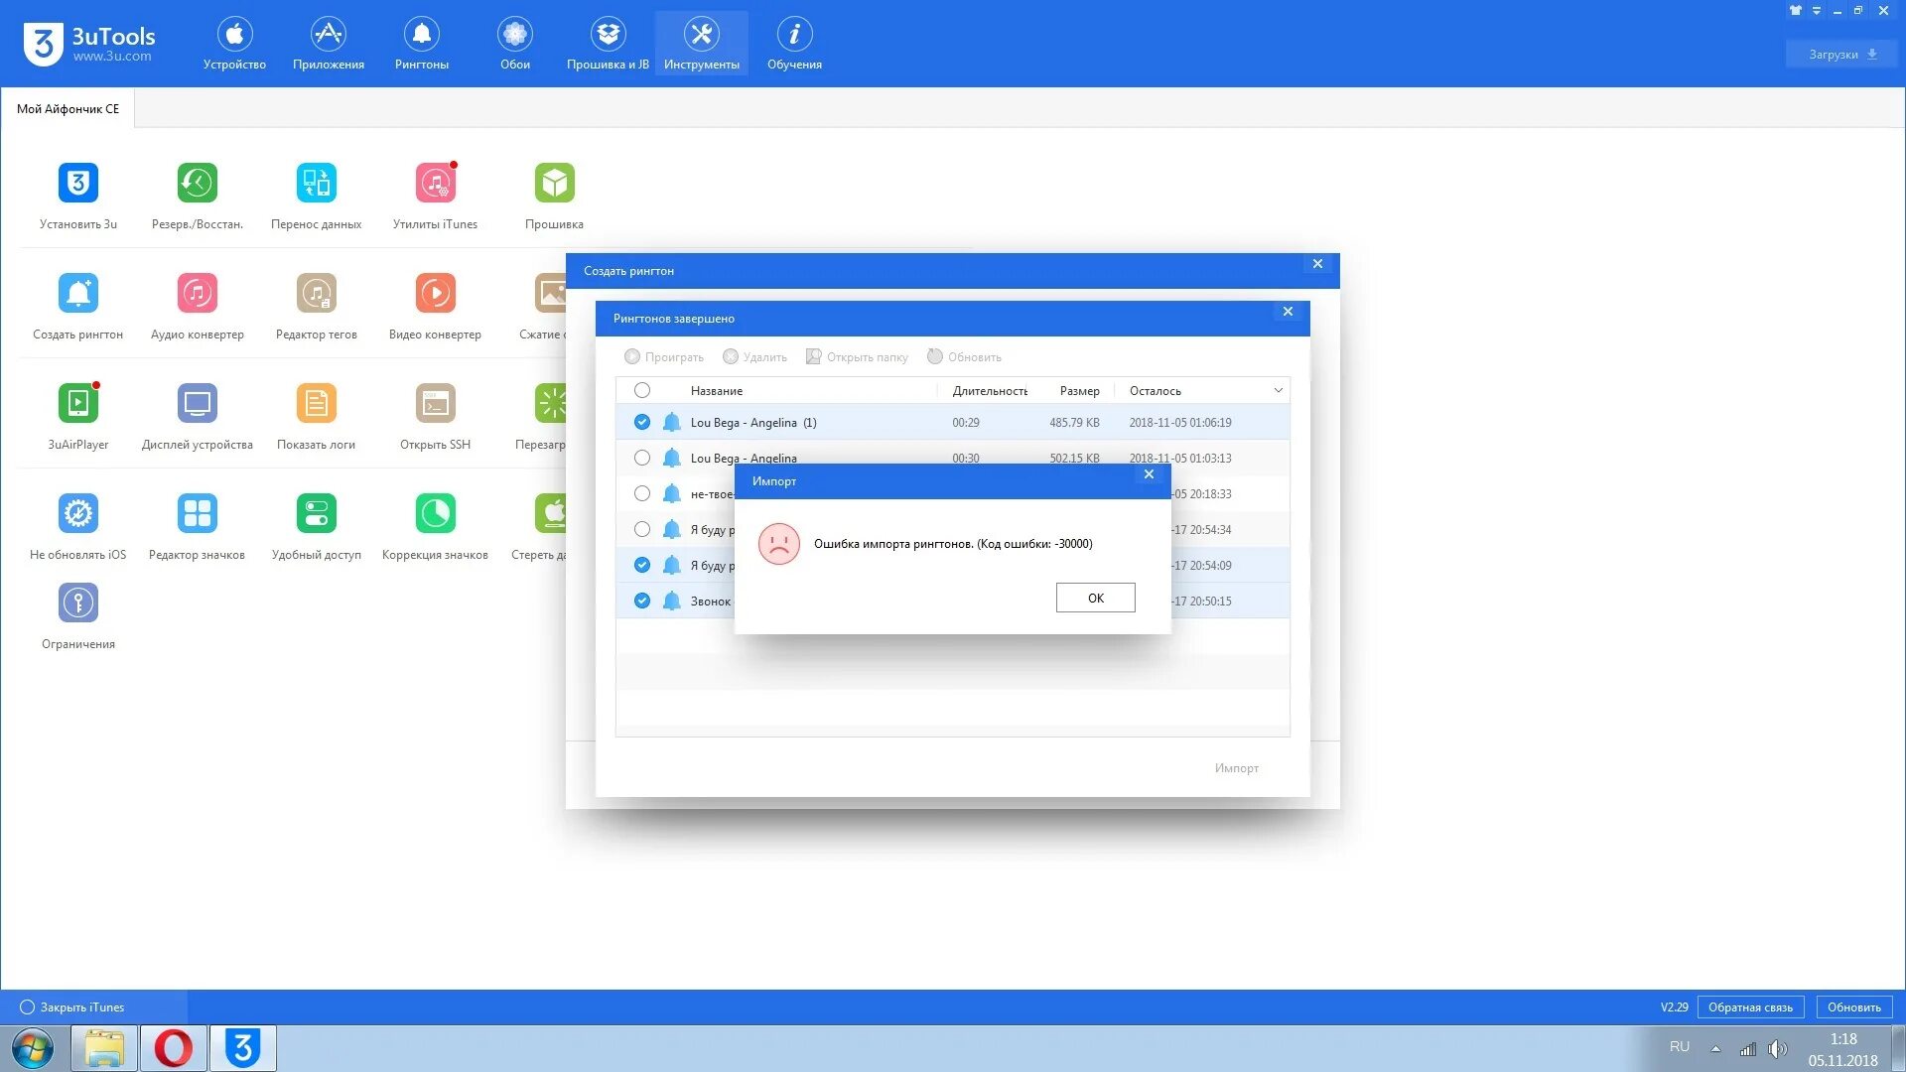The width and height of the screenshot is (1906, 1072).
Task: Expand the column header dropdown arrow
Action: [x=1278, y=391]
